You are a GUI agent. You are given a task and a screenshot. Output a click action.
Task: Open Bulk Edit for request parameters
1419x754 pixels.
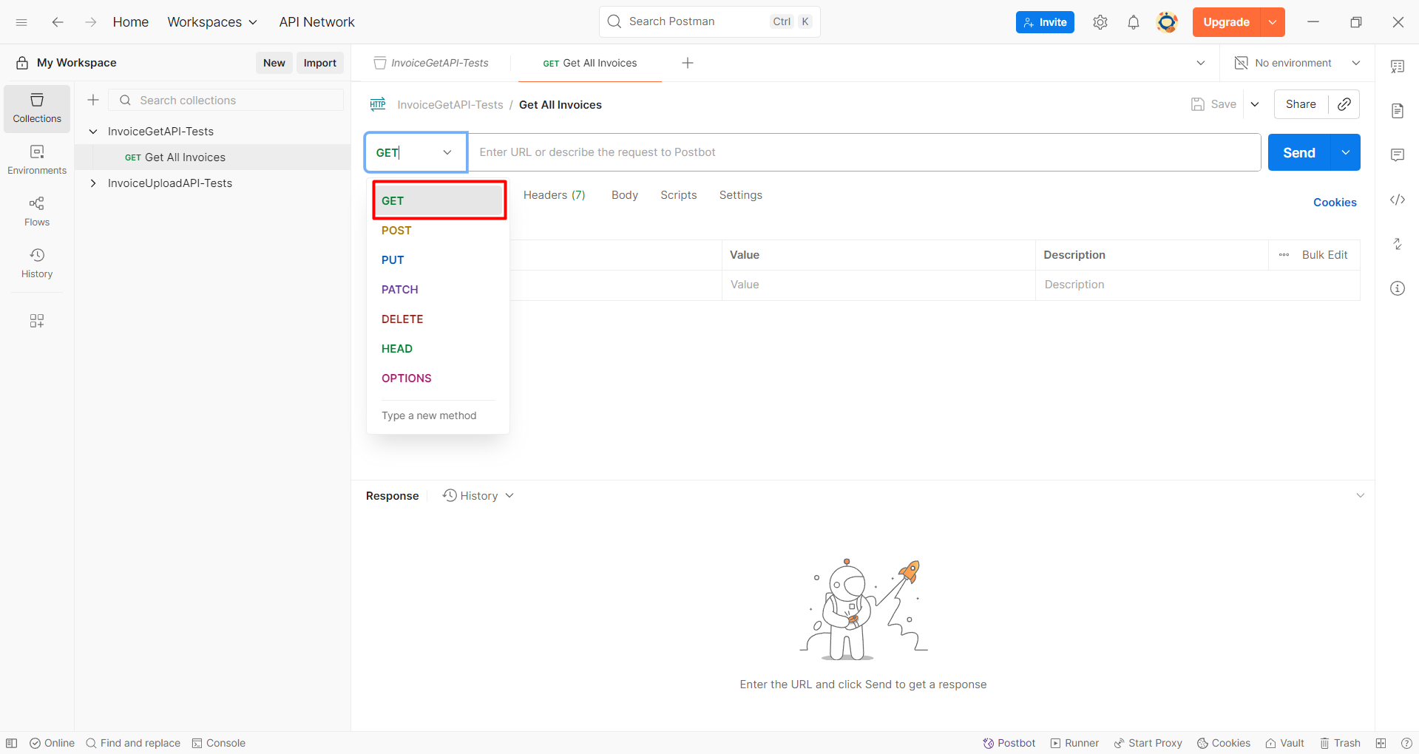tap(1325, 254)
